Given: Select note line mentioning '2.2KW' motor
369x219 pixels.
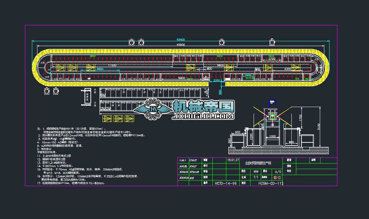Looking at the screenshot, I should point(54,156).
